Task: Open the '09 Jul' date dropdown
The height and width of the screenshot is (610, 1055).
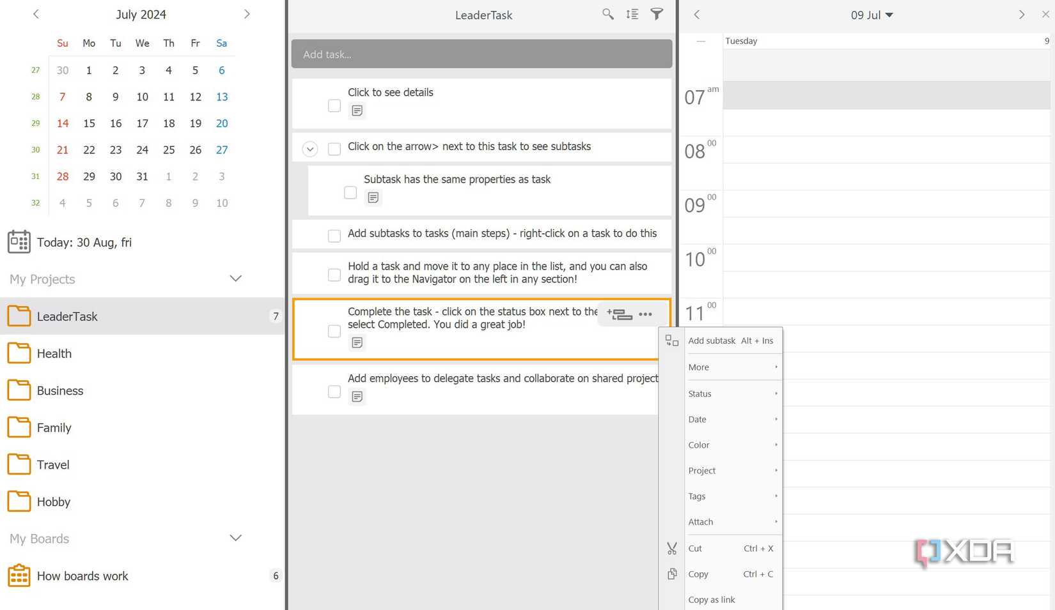Action: coord(871,15)
